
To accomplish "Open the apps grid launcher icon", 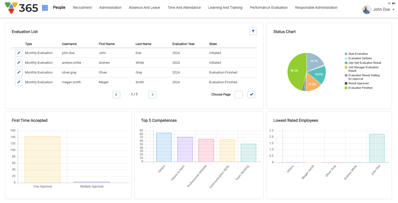I will coord(45,8).
